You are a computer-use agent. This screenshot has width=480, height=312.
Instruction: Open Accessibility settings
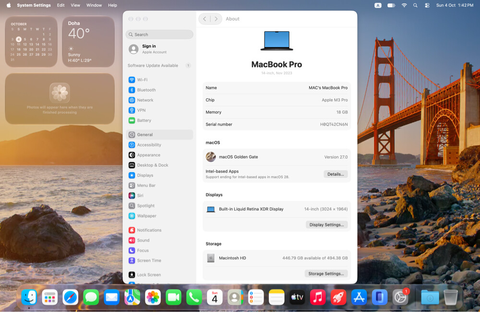click(159, 144)
